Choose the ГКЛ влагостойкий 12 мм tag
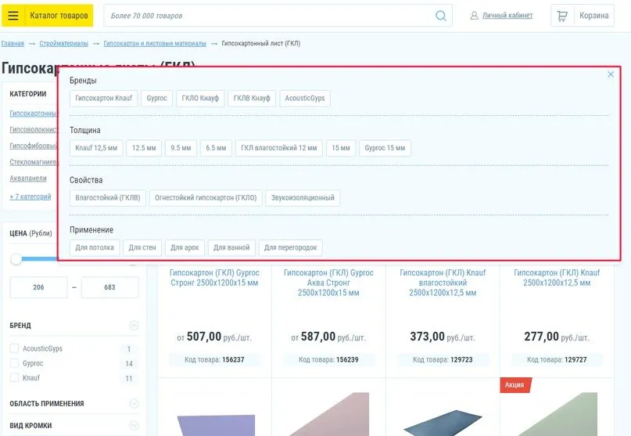Viewport: 631px width, 436px height. point(278,148)
